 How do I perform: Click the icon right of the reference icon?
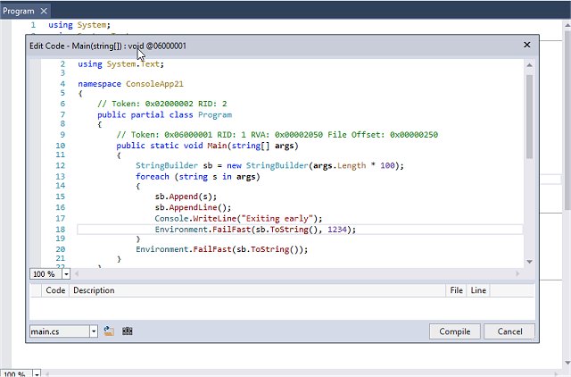point(128,331)
